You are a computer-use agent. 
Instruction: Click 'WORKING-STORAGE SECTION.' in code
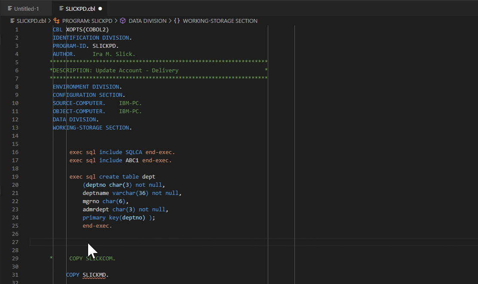(x=92, y=128)
